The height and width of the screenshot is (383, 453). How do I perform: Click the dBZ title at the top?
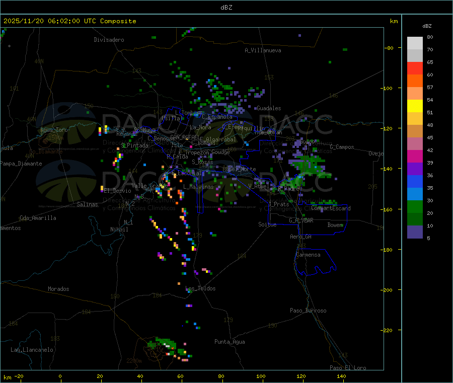point(226,8)
